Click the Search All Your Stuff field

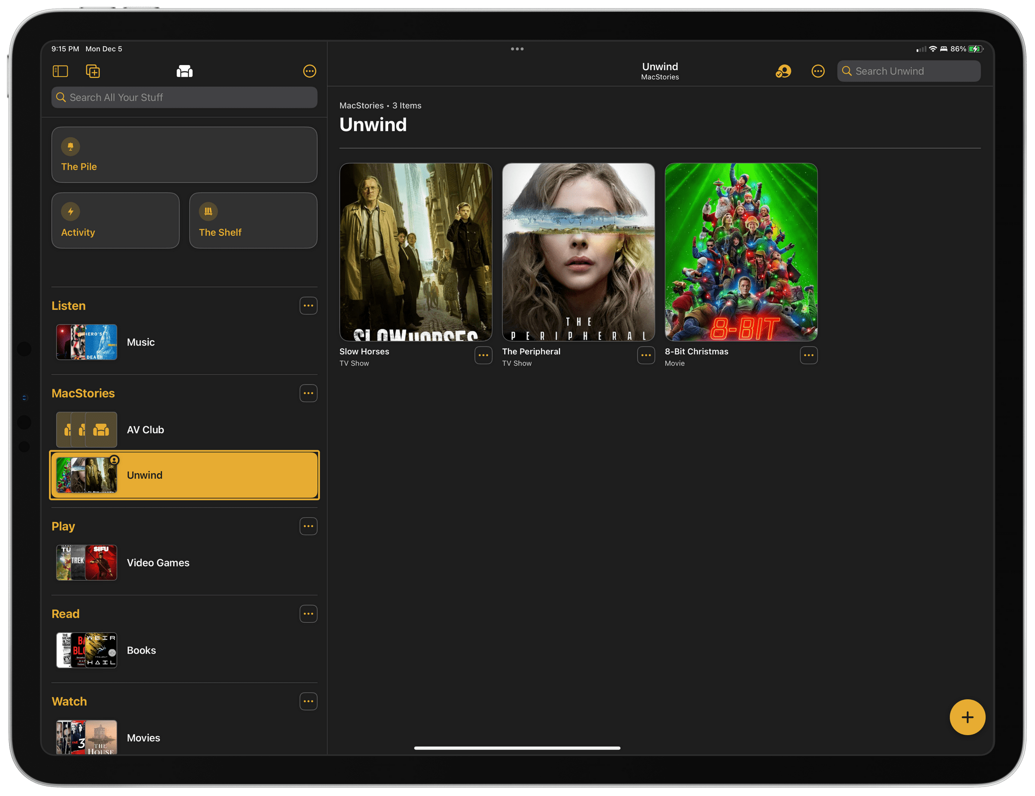pos(184,97)
